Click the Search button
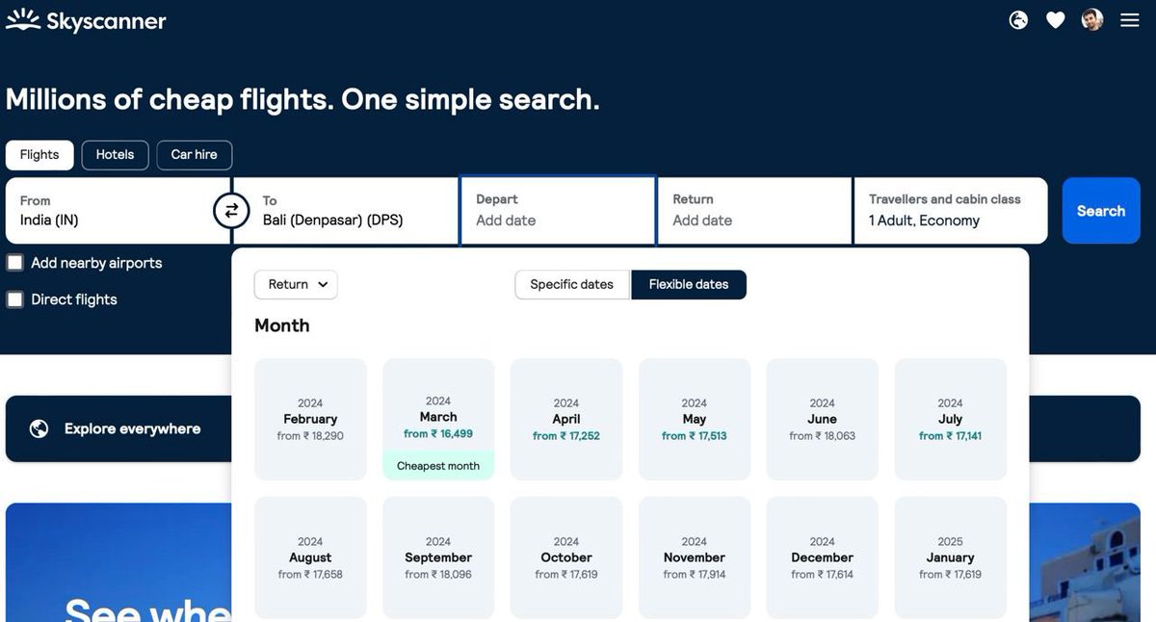1156x622 pixels. 1100,211
